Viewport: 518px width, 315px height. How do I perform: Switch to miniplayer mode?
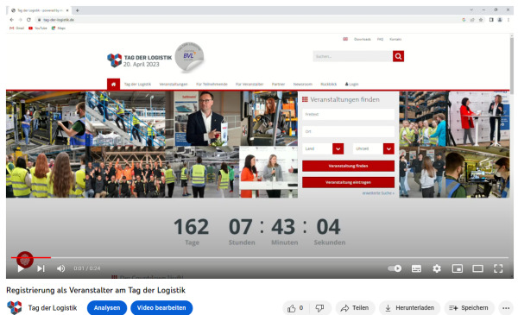click(x=458, y=268)
